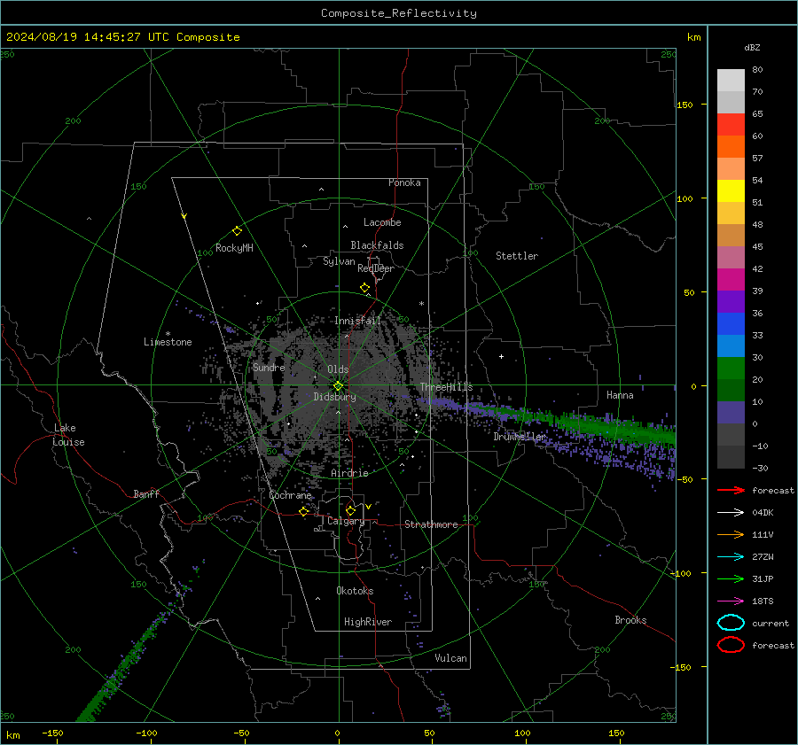
Task: Click the Airdrie town label
Action: 349,473
